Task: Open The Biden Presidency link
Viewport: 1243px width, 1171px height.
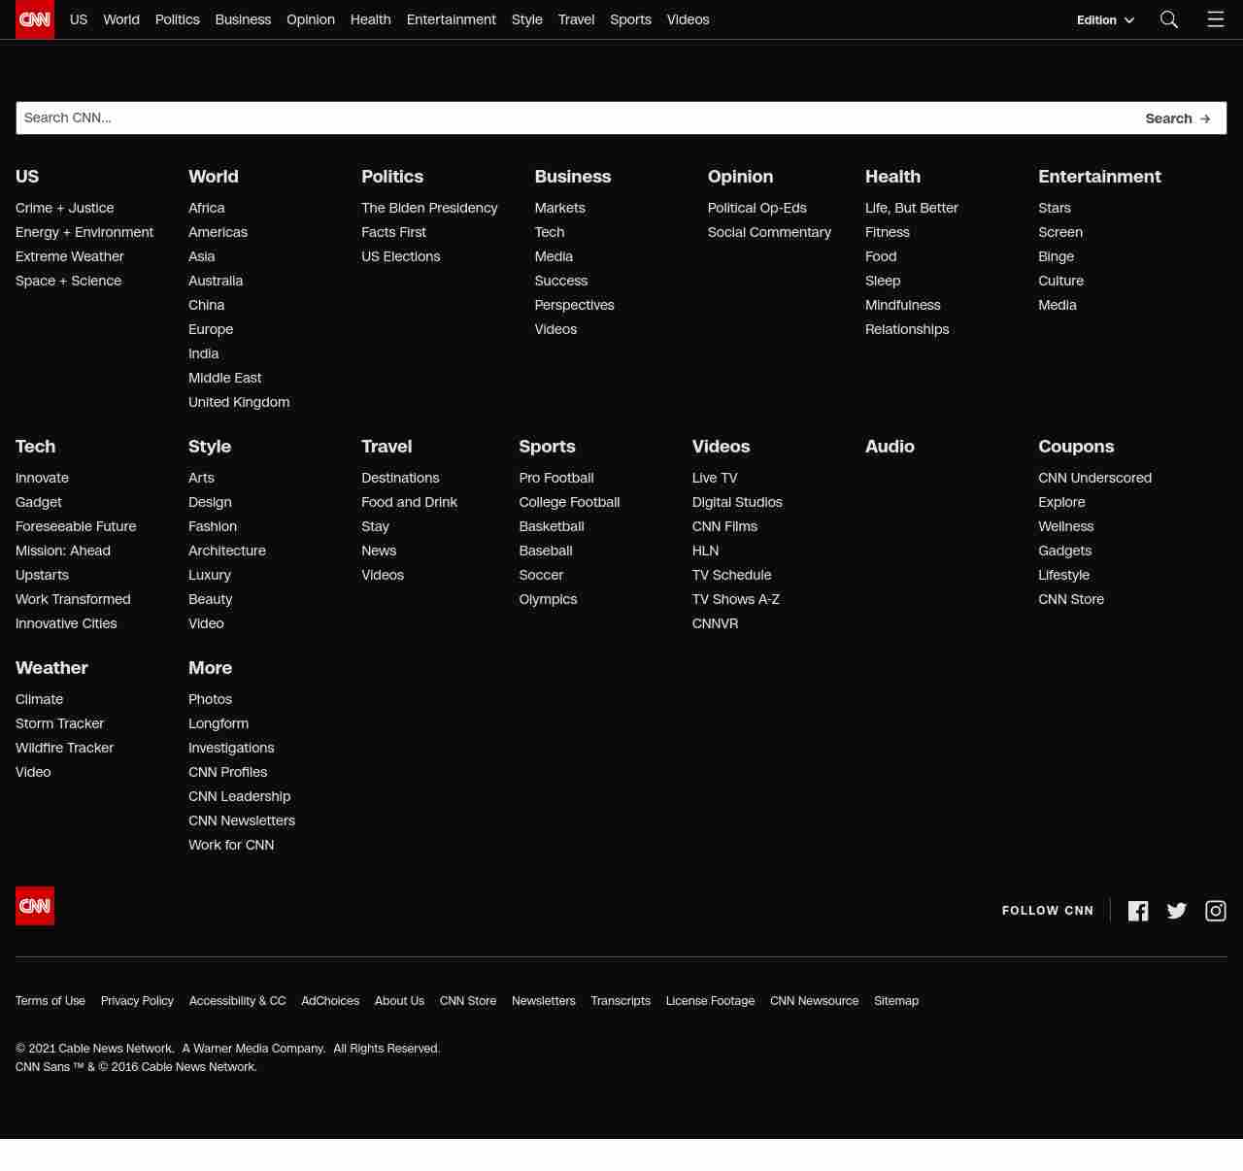Action: pos(429,208)
